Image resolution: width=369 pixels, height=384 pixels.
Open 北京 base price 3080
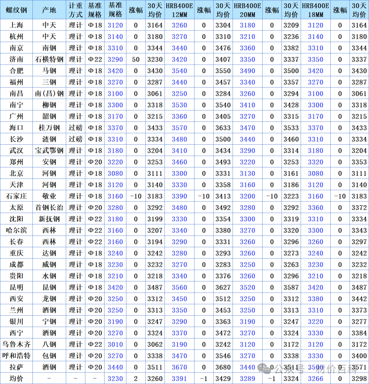[x=115, y=173]
